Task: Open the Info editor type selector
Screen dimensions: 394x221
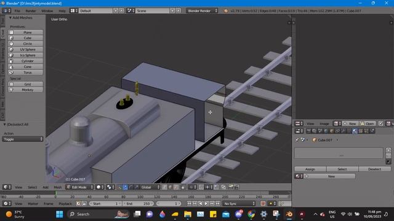Action: click(x=7, y=11)
